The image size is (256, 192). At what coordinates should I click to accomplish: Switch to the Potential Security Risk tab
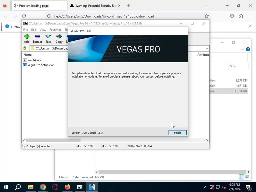click(93, 6)
